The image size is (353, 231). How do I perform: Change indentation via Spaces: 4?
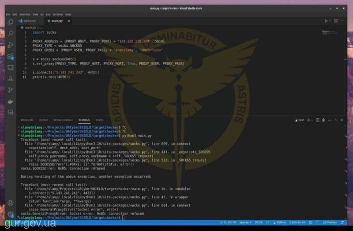pos(245,223)
